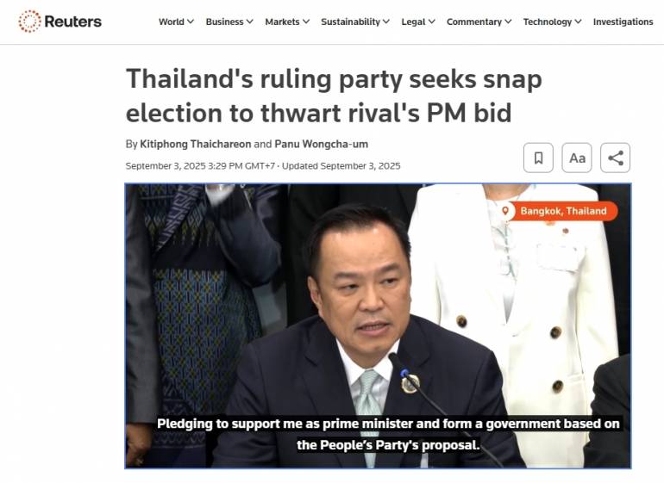Bookmark this article with the save icon
664x483 pixels.
point(538,158)
